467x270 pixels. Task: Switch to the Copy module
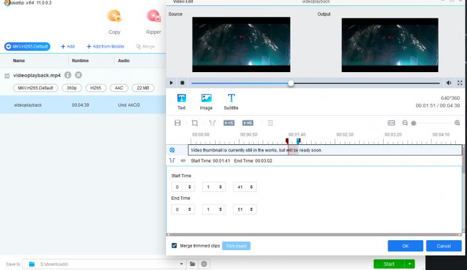point(114,21)
